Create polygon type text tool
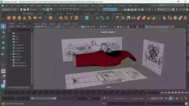 click(71, 18)
